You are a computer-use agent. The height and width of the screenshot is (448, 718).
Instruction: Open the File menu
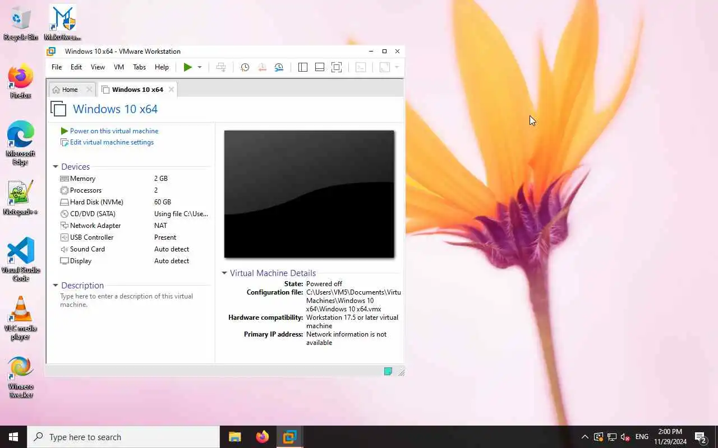tap(57, 67)
